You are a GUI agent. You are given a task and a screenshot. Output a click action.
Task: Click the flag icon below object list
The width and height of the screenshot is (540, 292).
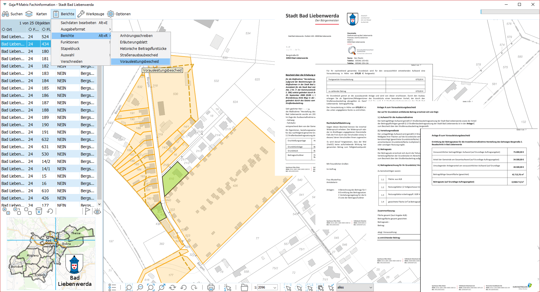pos(87,211)
